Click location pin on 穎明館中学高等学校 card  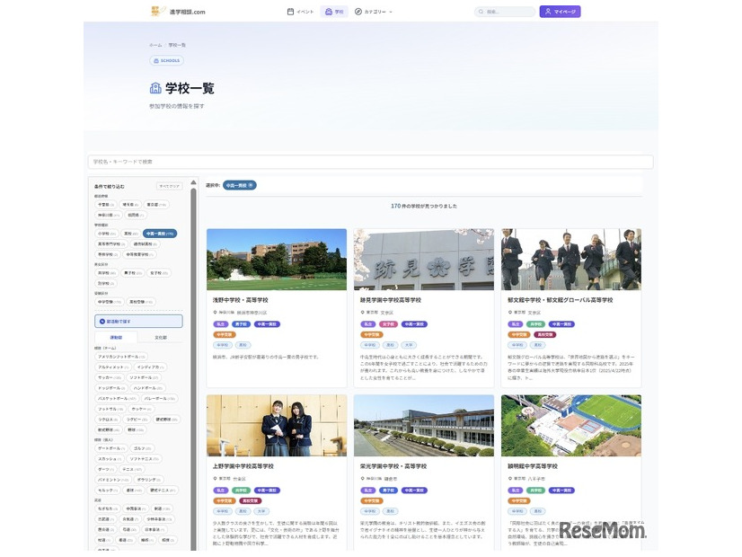pos(510,479)
